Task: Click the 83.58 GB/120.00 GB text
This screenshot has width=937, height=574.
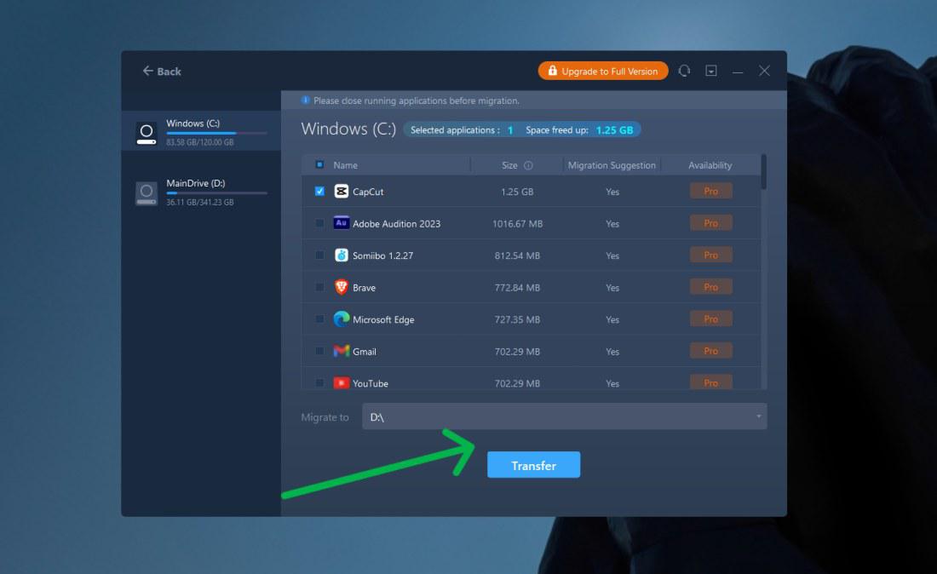Action: 199,142
